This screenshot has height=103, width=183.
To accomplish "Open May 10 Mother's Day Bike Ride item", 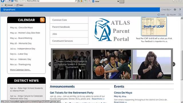I will pyautogui.click(x=25, y=33).
